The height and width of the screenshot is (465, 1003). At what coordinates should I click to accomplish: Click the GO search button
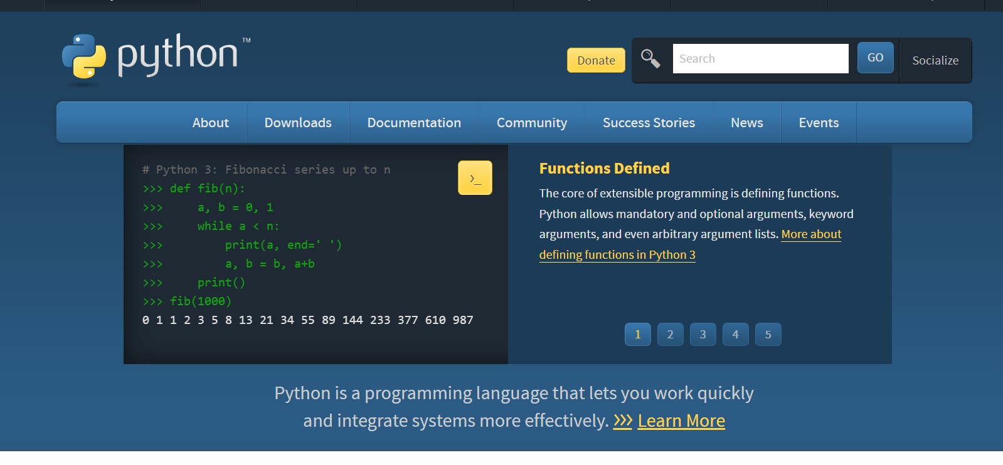(x=875, y=58)
